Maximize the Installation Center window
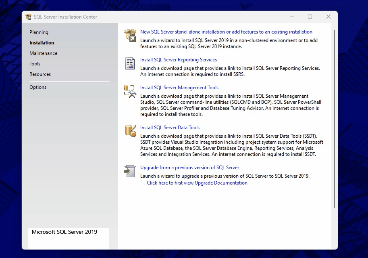This screenshot has width=368, height=258. coord(310,17)
